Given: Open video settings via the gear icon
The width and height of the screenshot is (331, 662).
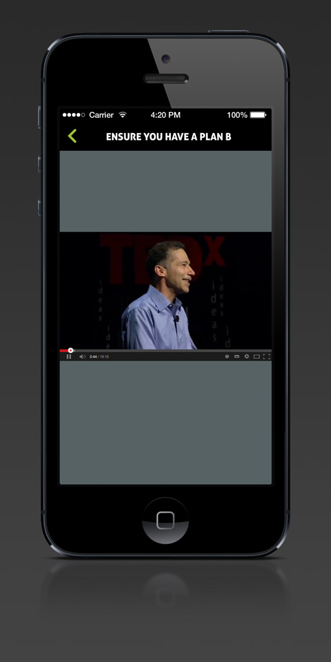Looking at the screenshot, I should pyautogui.click(x=247, y=357).
